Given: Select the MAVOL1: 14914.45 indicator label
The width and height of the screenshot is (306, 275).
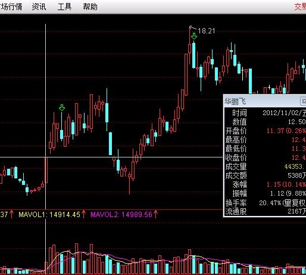Looking at the screenshot, I should (49, 214).
